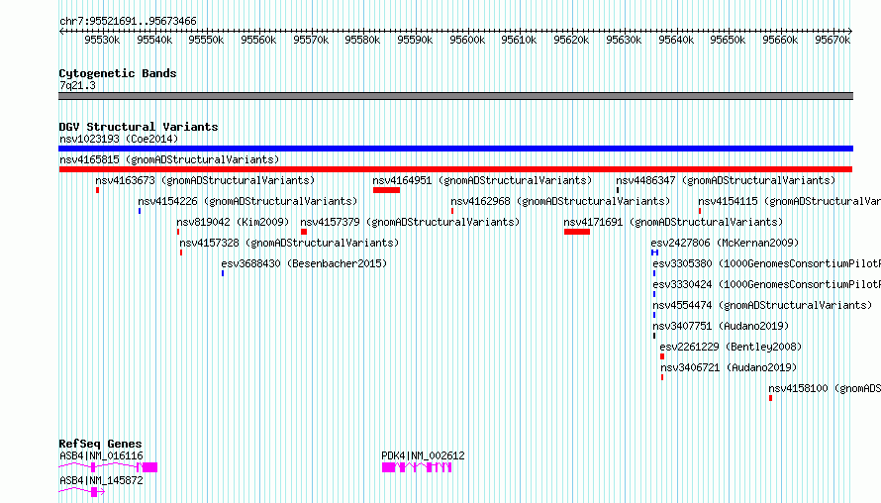Open esv3688430 (Besenbacher2015) variant
Image resolution: width=881 pixels, height=503 pixels.
(304, 263)
